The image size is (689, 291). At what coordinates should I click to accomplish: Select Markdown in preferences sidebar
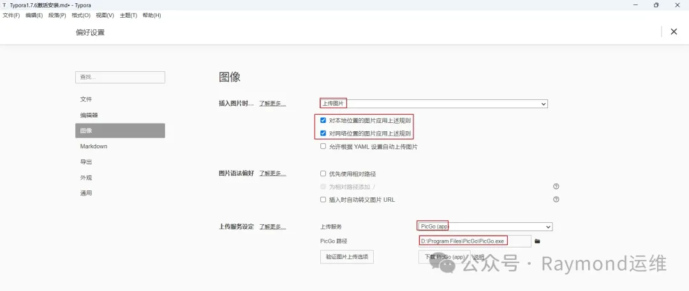(120, 146)
